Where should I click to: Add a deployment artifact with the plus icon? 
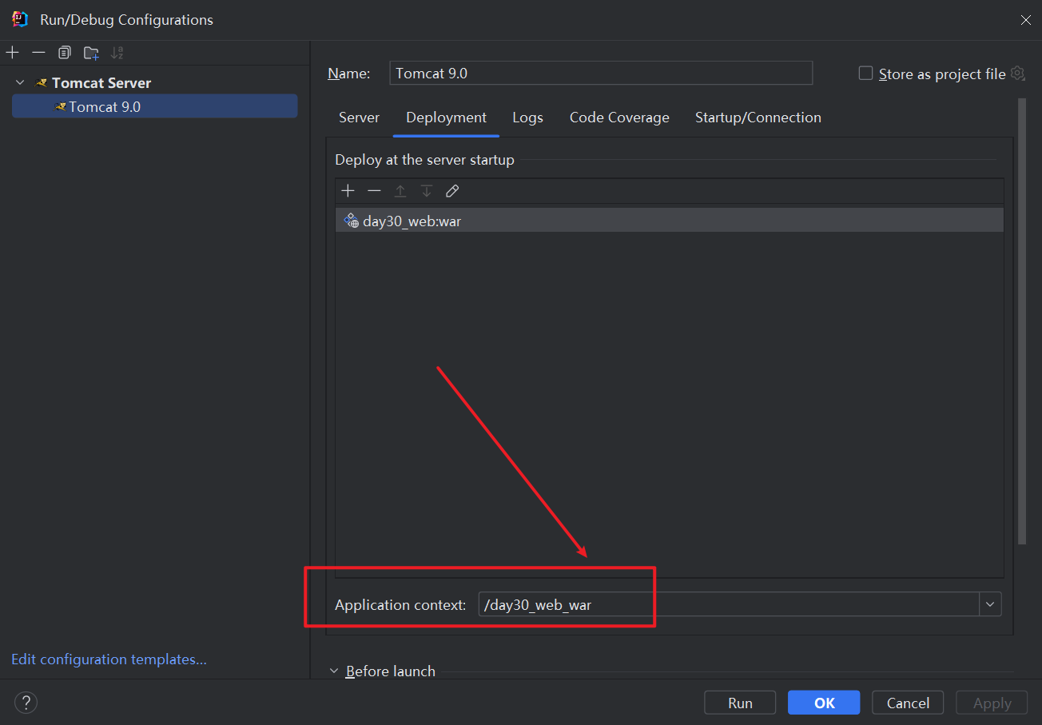(x=348, y=190)
